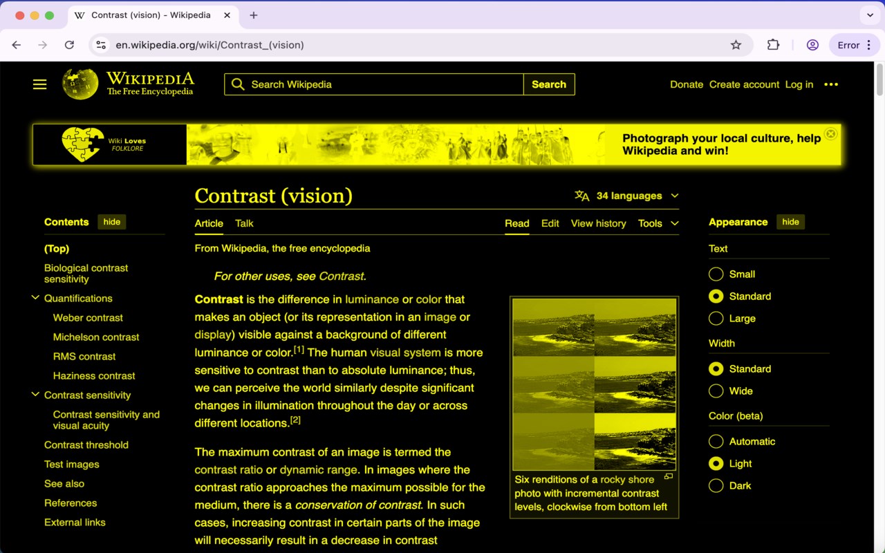Open the Tools dropdown menu
This screenshot has height=553, width=885.
[x=658, y=223]
